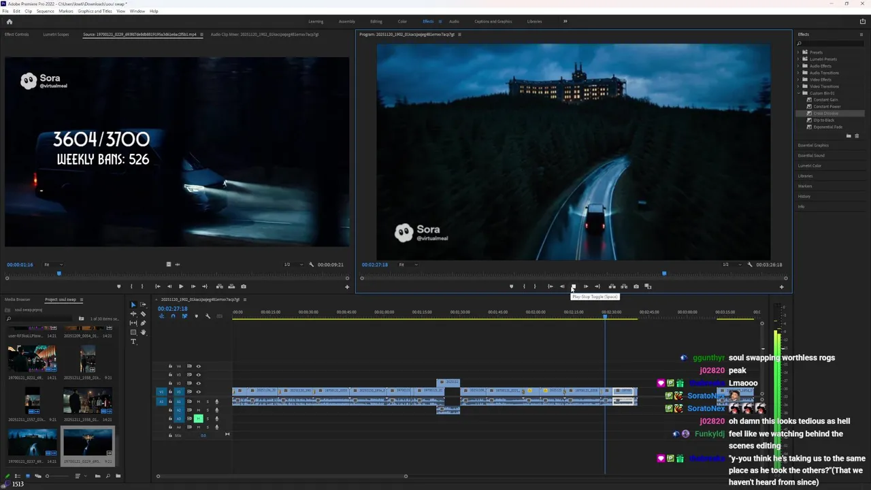Open Program monitor 1/2 resolution dropdown
This screenshot has width=871, height=490.
732,265
